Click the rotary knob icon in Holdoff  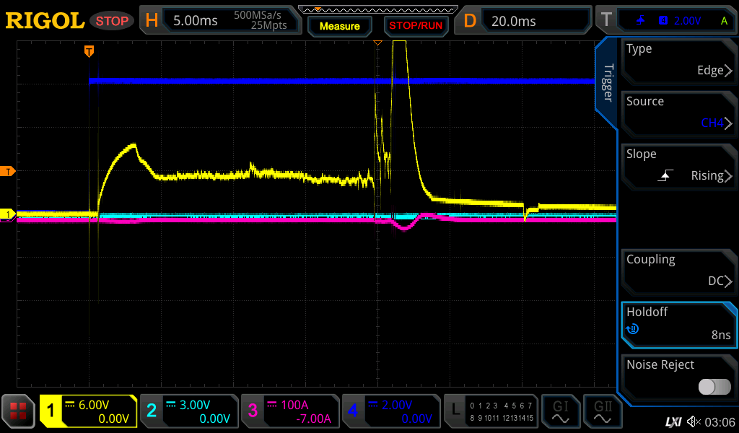pos(633,329)
